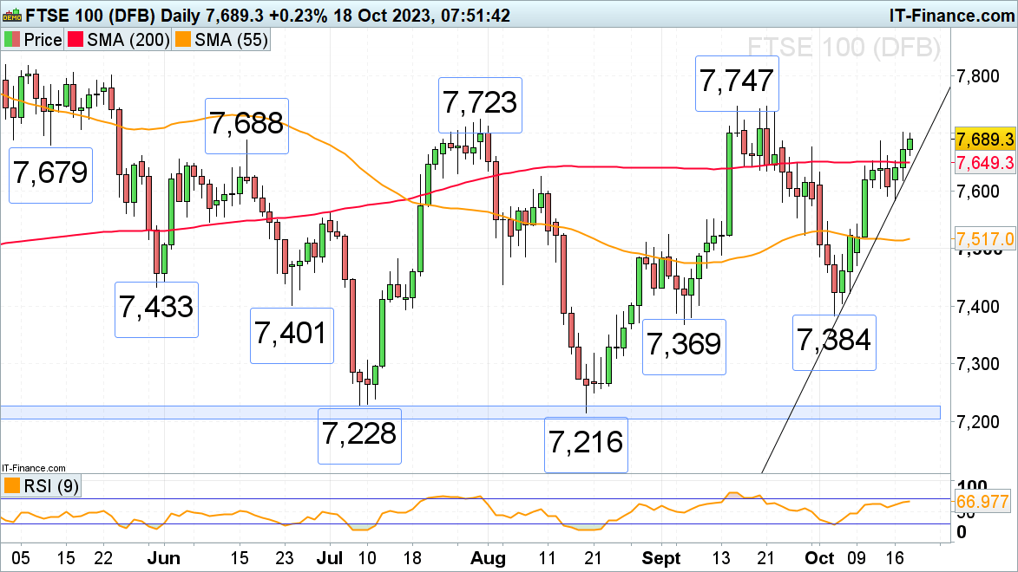Click the yellow current price tag 7,689.3
The image size is (1018, 572).
pyautogui.click(x=985, y=139)
